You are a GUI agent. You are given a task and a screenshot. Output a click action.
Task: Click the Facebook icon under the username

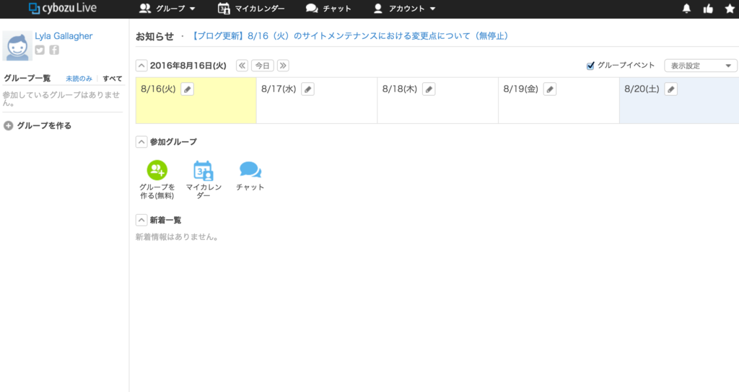click(x=54, y=50)
